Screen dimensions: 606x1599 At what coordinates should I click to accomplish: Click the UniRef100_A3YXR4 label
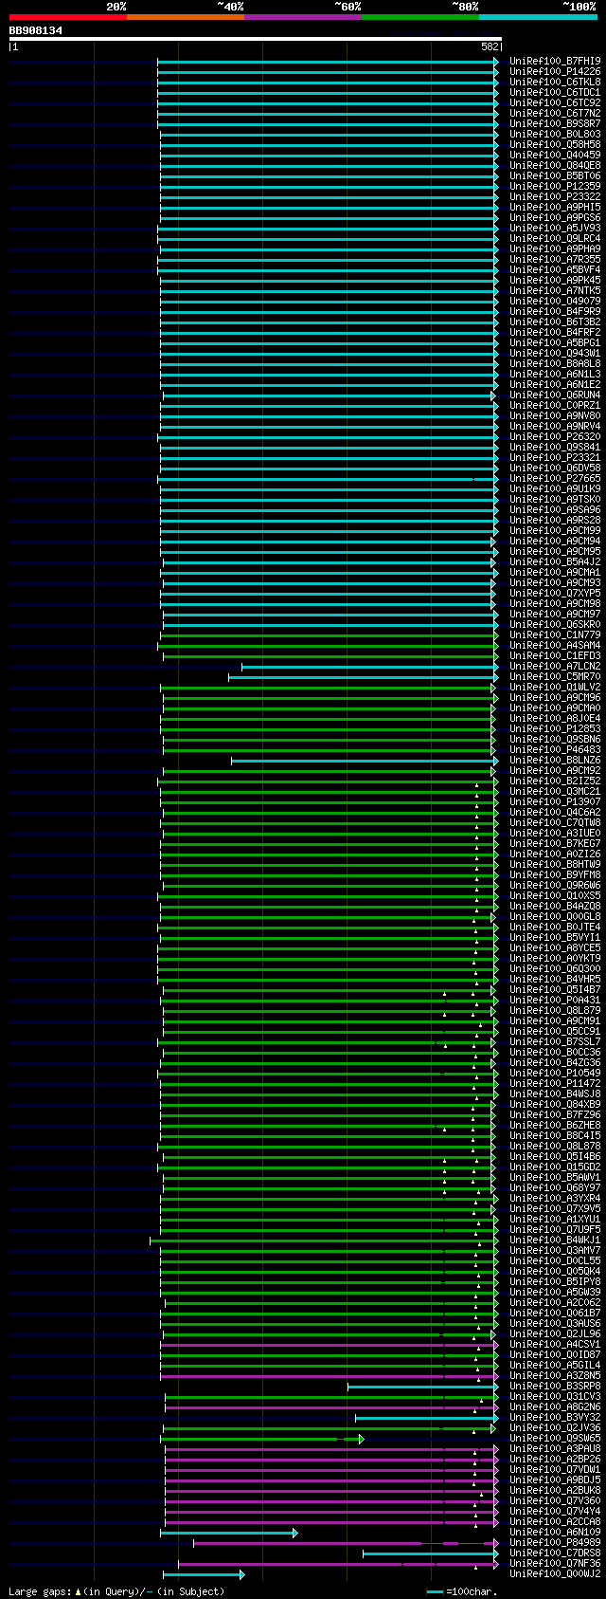555,1198
